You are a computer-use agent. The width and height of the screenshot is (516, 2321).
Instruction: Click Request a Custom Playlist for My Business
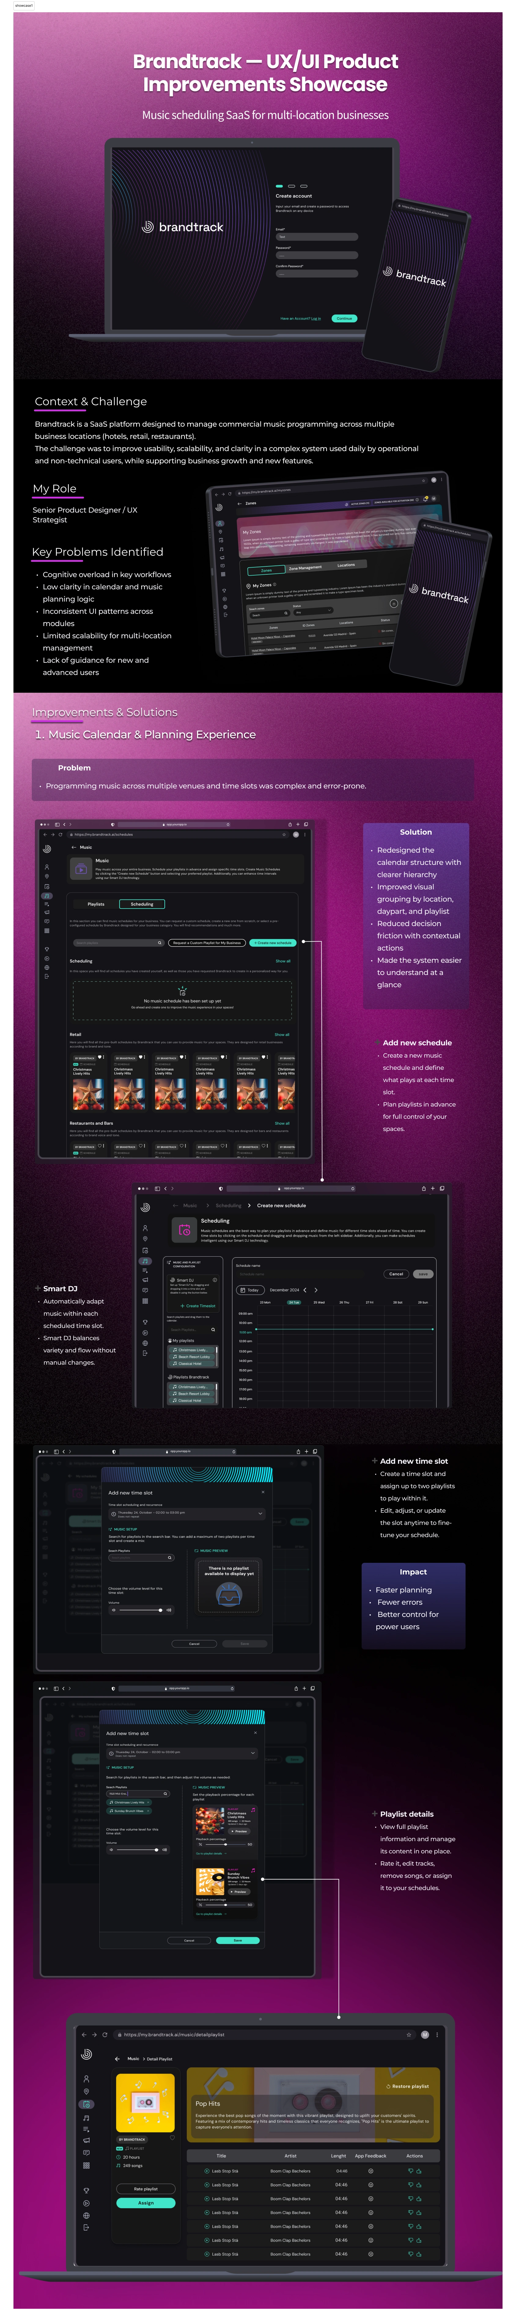pos(207,943)
